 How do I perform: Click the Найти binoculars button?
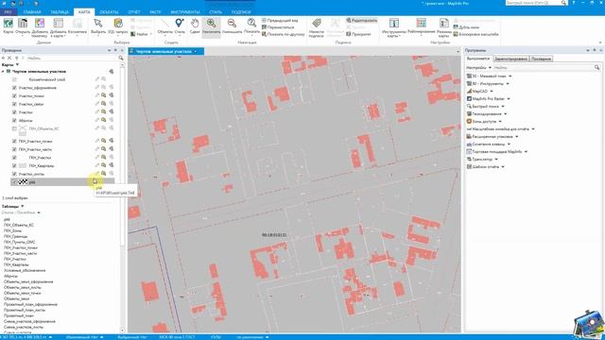pyautogui.click(x=139, y=34)
